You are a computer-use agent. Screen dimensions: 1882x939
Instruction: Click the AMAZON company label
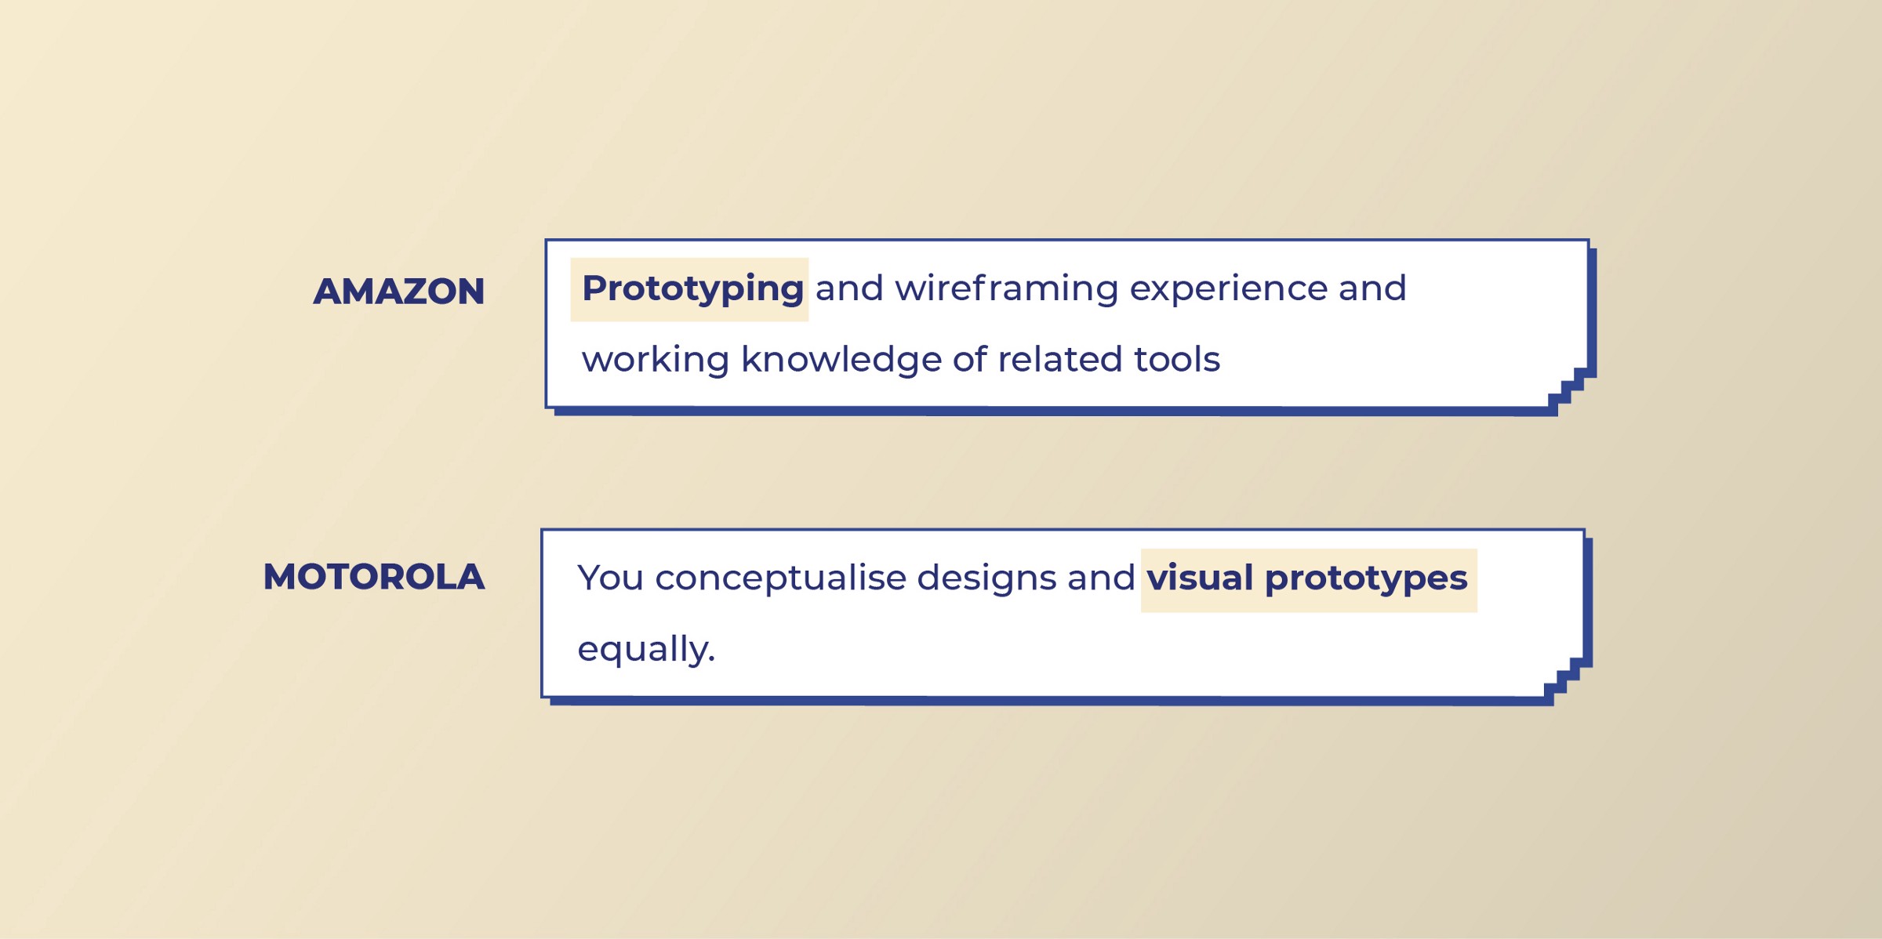tap(398, 292)
